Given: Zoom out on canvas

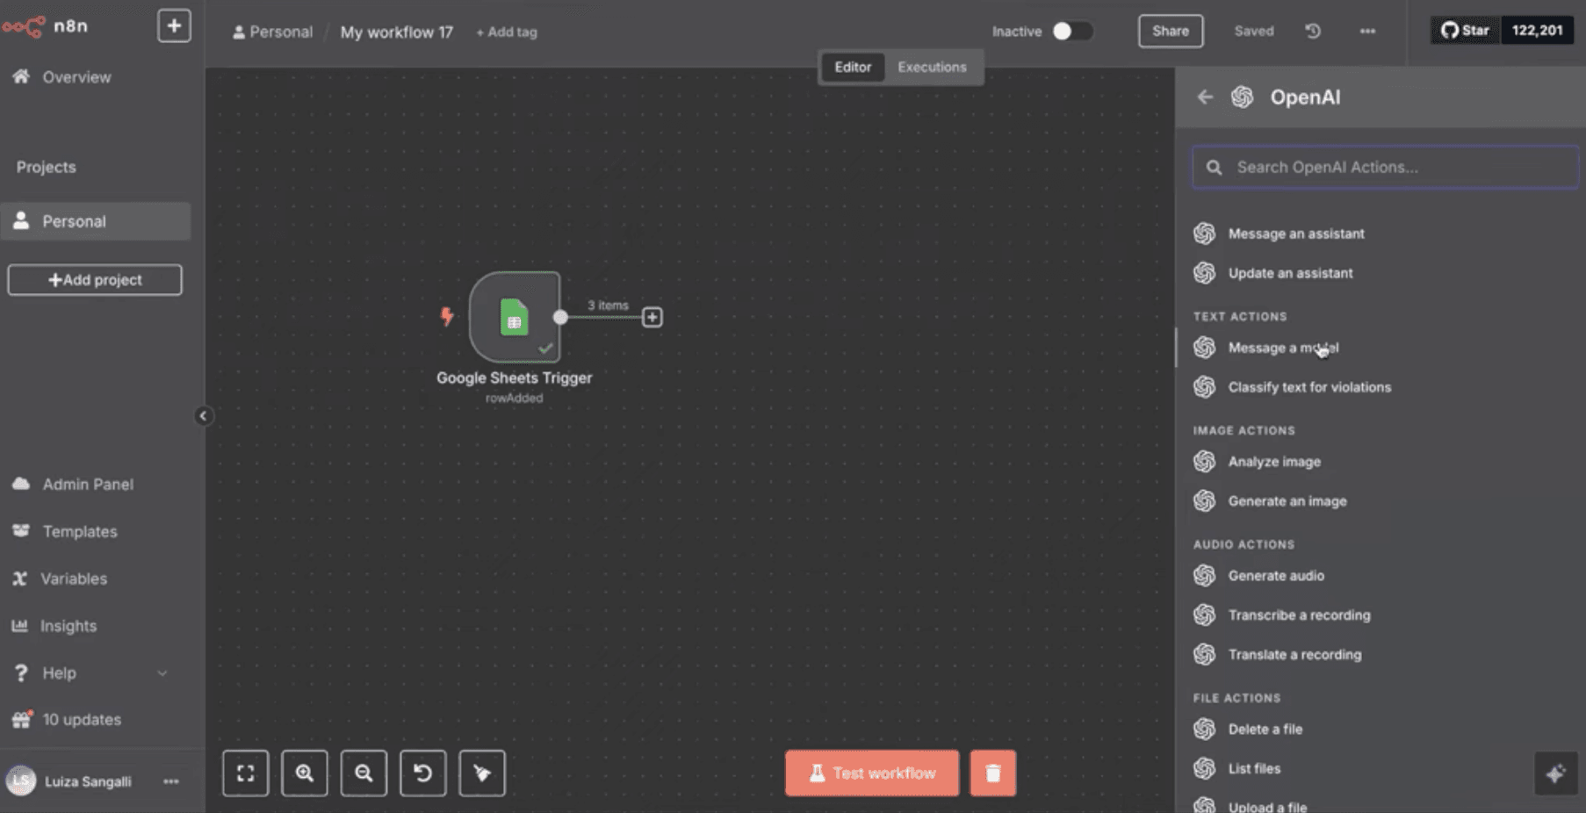Looking at the screenshot, I should coord(364,773).
